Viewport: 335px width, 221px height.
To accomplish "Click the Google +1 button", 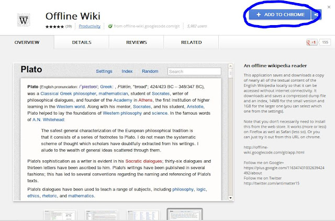I will 311,42.
